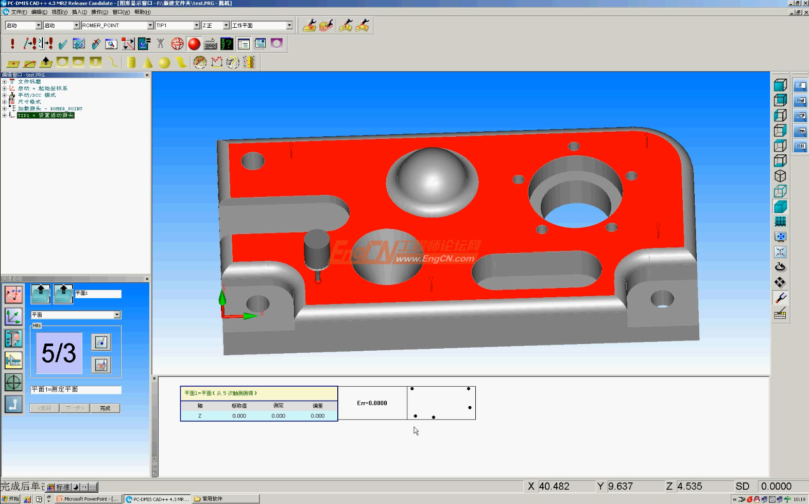The height and width of the screenshot is (504, 809).
Task: Click the 完成 button
Action: coord(105,408)
